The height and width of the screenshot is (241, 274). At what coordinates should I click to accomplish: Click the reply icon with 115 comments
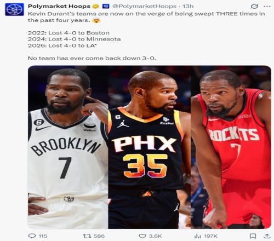click(x=32, y=236)
